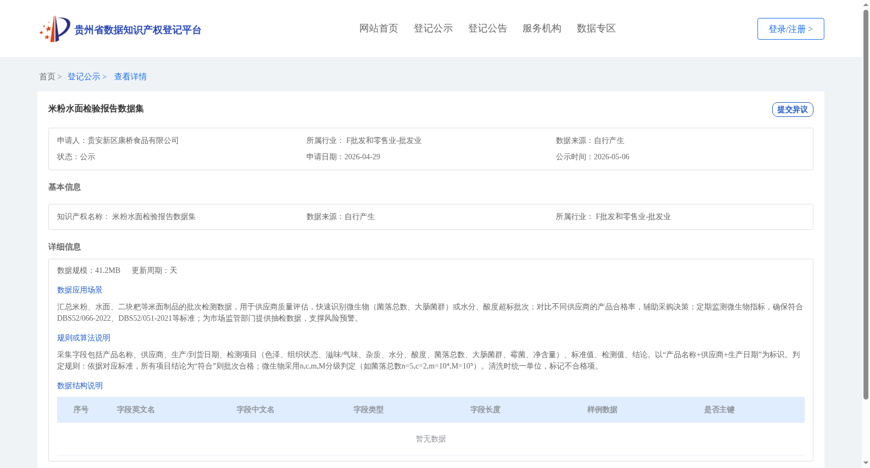
Task: Click the platform logo icon
Action: click(54, 29)
